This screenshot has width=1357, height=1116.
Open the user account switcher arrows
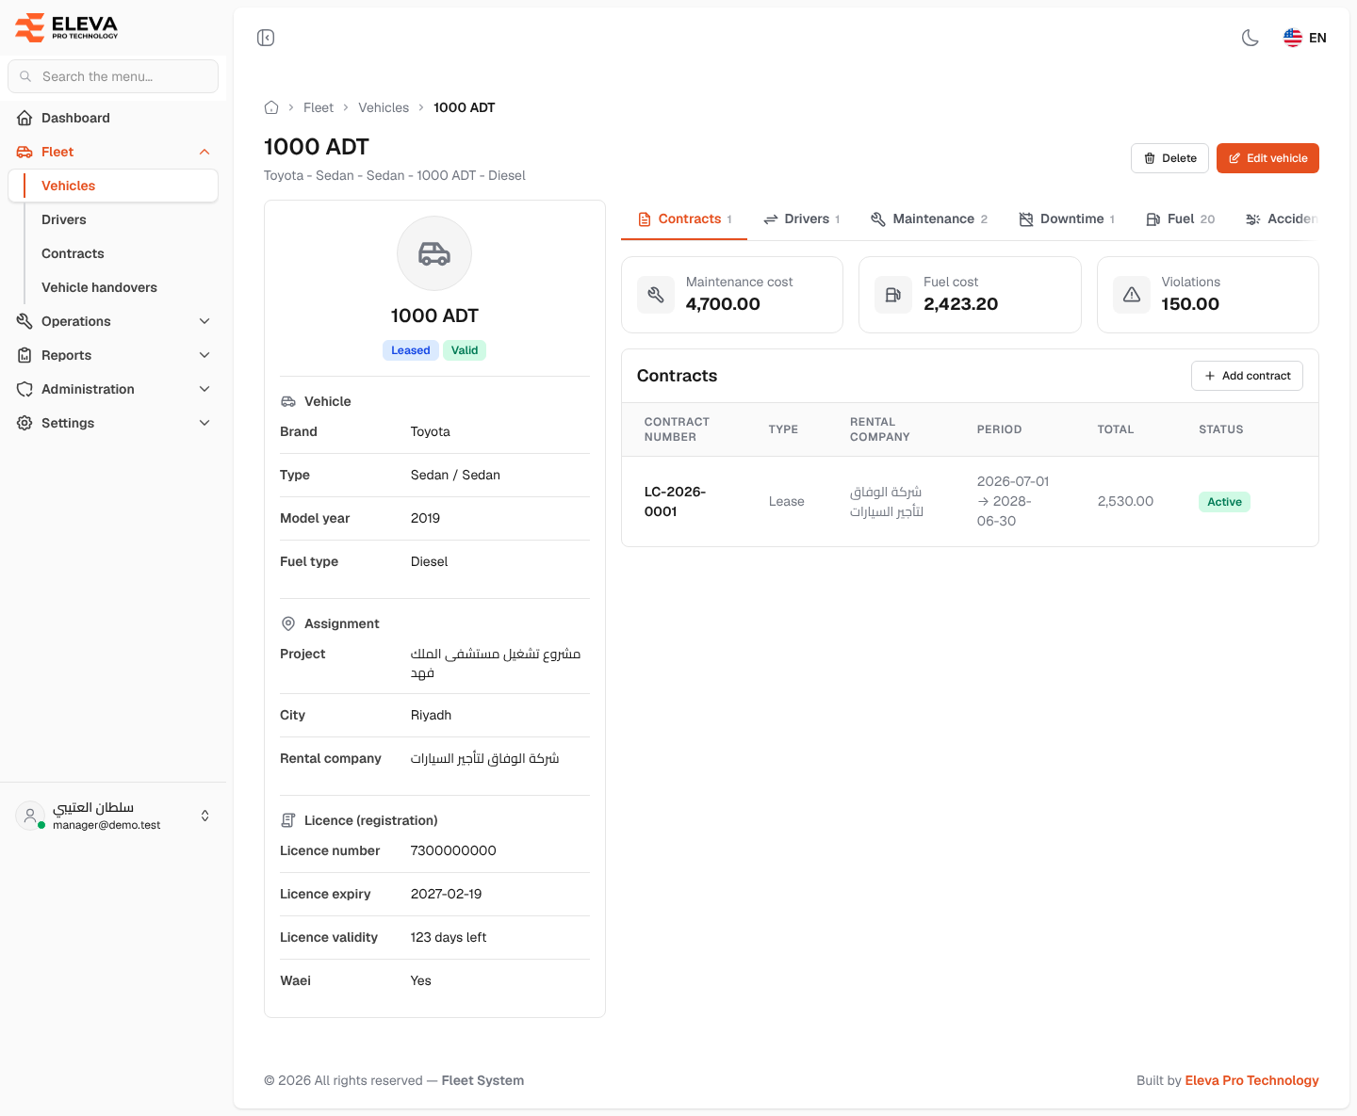click(x=205, y=816)
